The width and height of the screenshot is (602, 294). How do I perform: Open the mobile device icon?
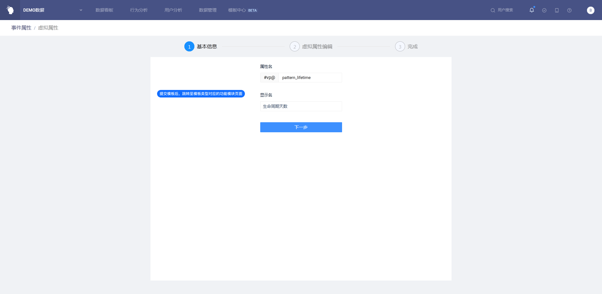pyautogui.click(x=557, y=10)
